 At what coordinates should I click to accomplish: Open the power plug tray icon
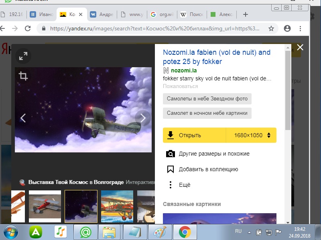click(x=259, y=232)
